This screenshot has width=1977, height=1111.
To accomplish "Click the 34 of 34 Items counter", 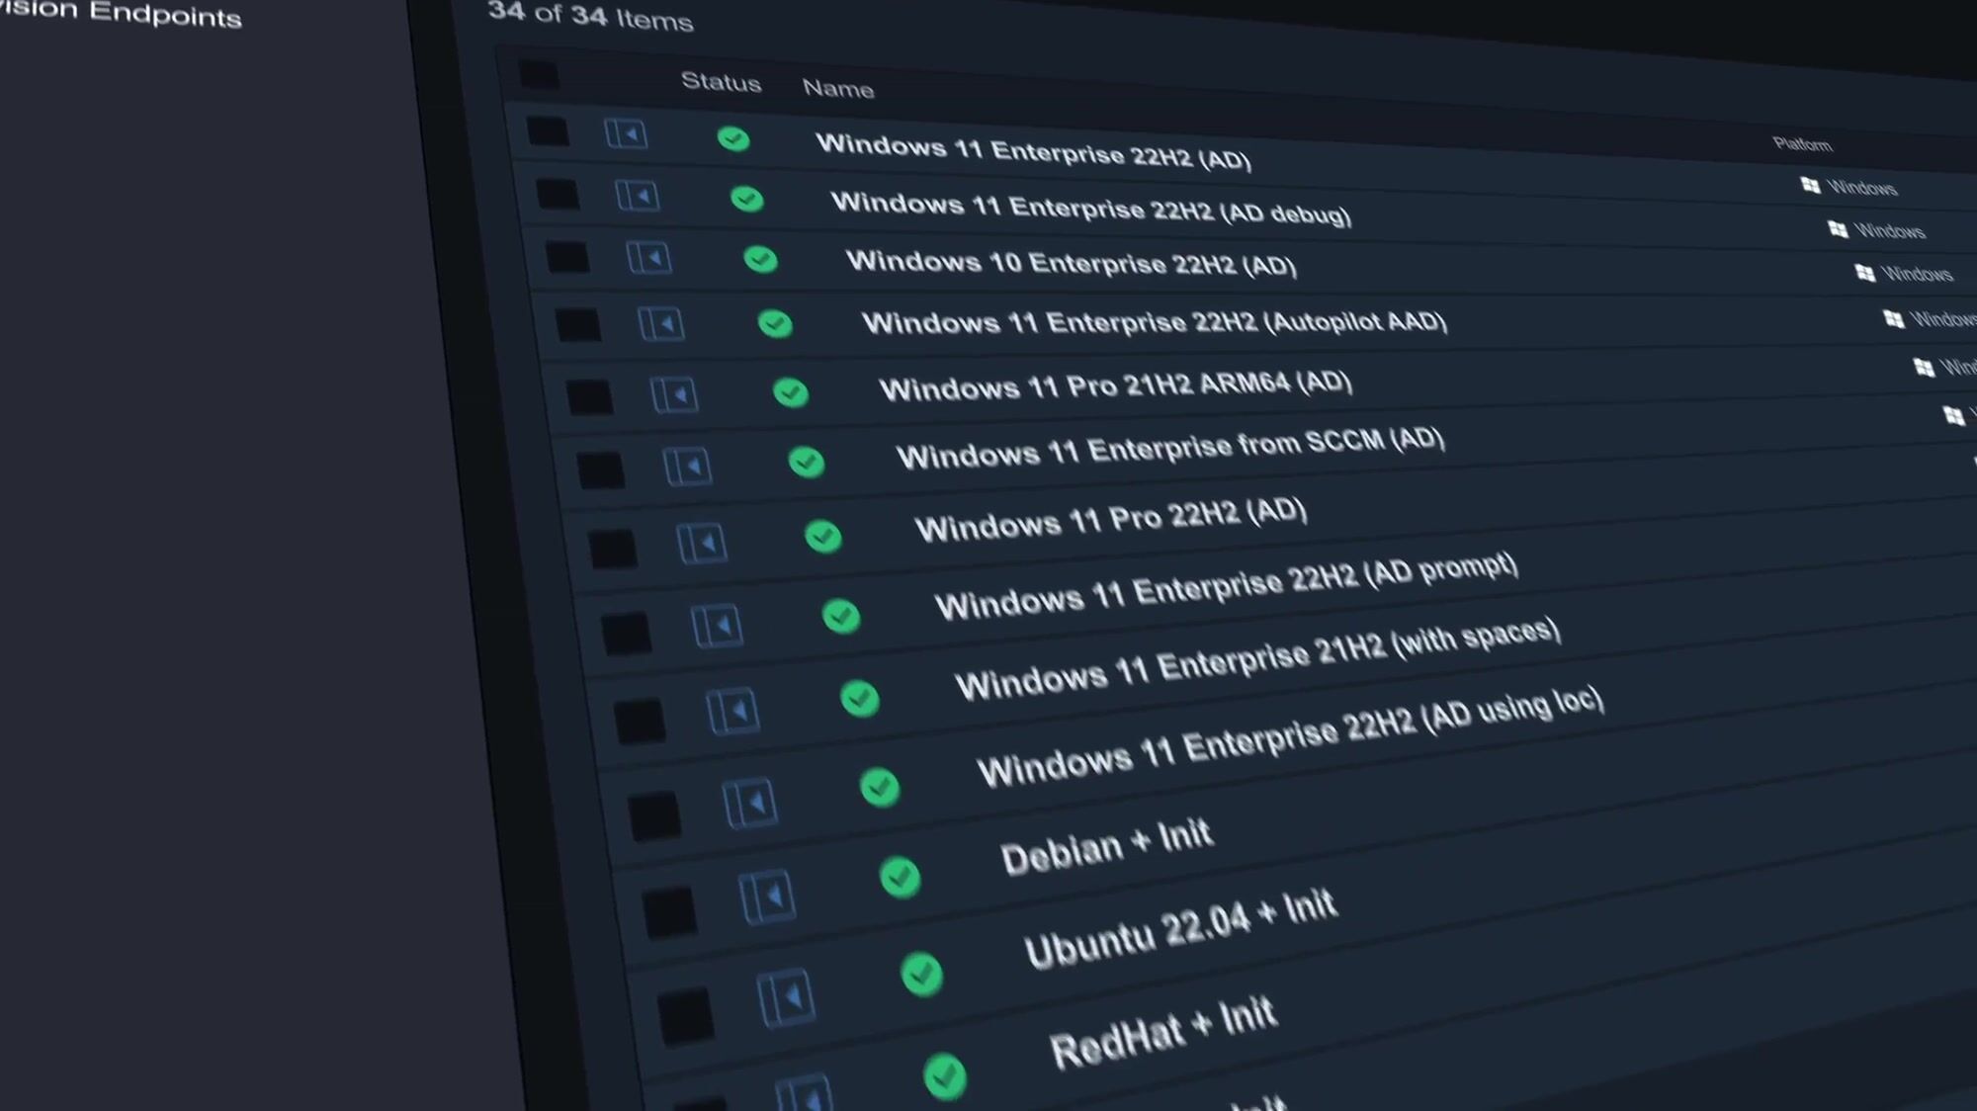I will coord(590,16).
